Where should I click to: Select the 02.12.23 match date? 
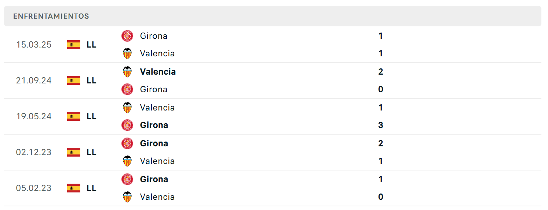[34, 152]
